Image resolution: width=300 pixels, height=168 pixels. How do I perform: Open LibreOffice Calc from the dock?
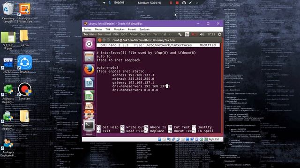tap(89, 96)
